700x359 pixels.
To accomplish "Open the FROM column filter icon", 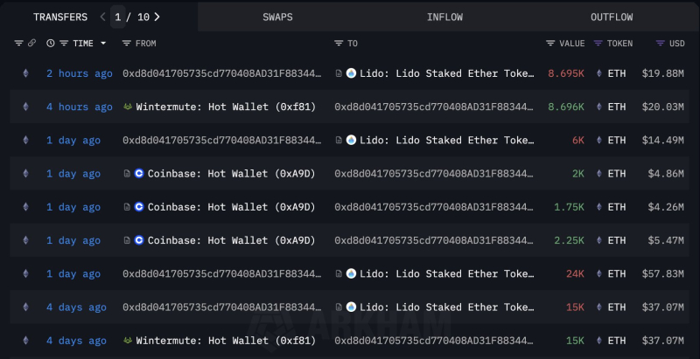I will (126, 43).
